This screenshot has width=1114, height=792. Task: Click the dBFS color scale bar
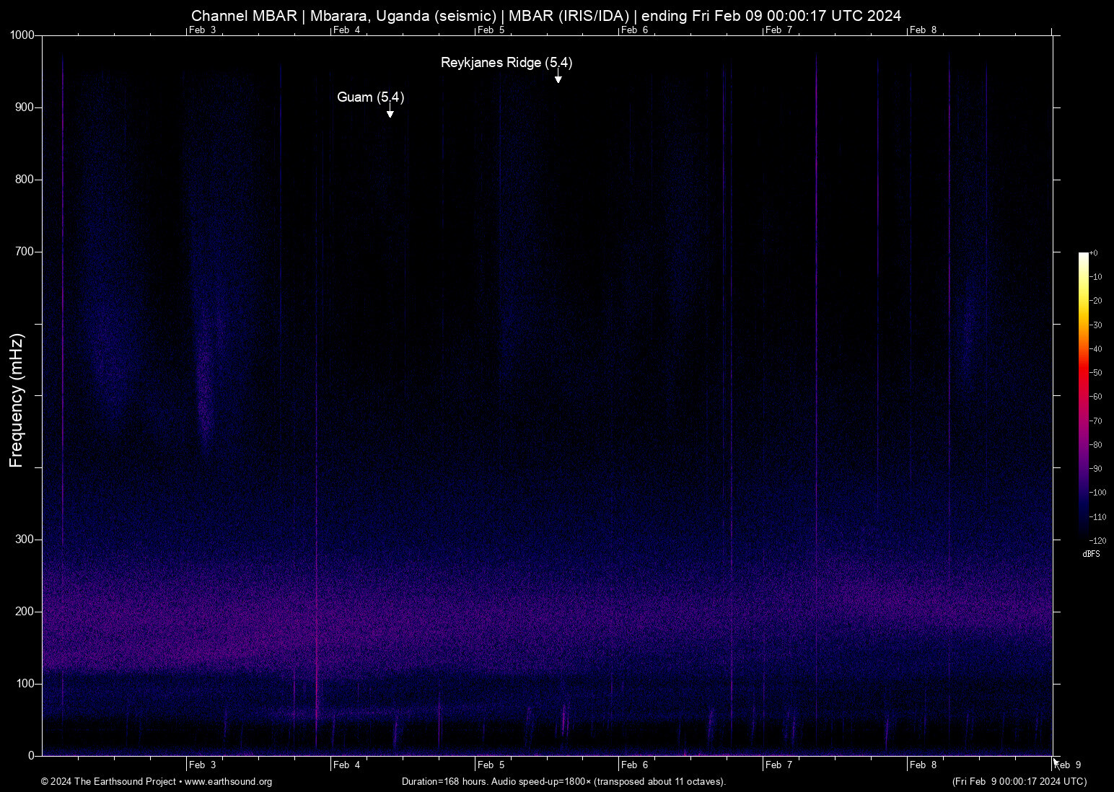(1083, 395)
